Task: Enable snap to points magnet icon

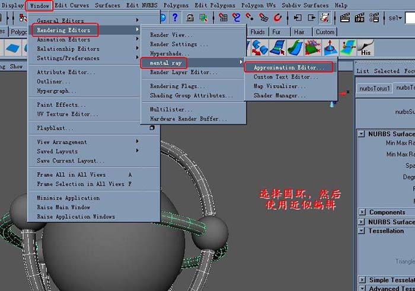Action: point(250,18)
